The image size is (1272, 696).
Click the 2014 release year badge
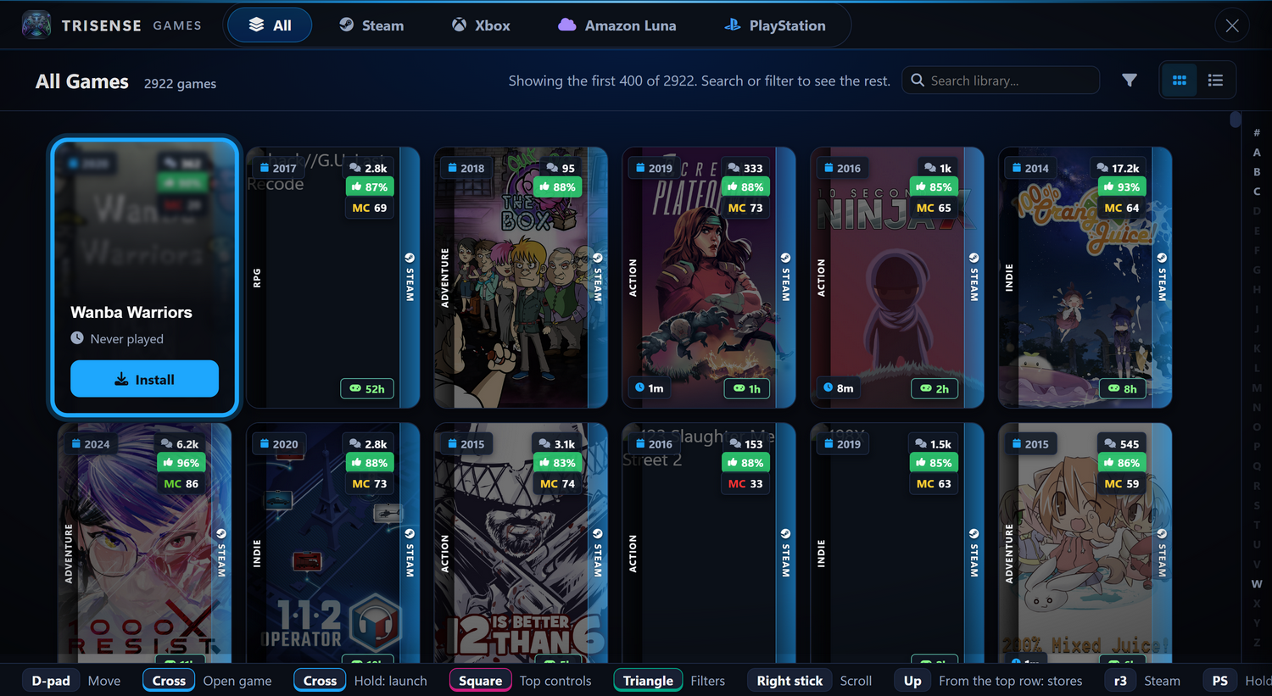coord(1030,168)
